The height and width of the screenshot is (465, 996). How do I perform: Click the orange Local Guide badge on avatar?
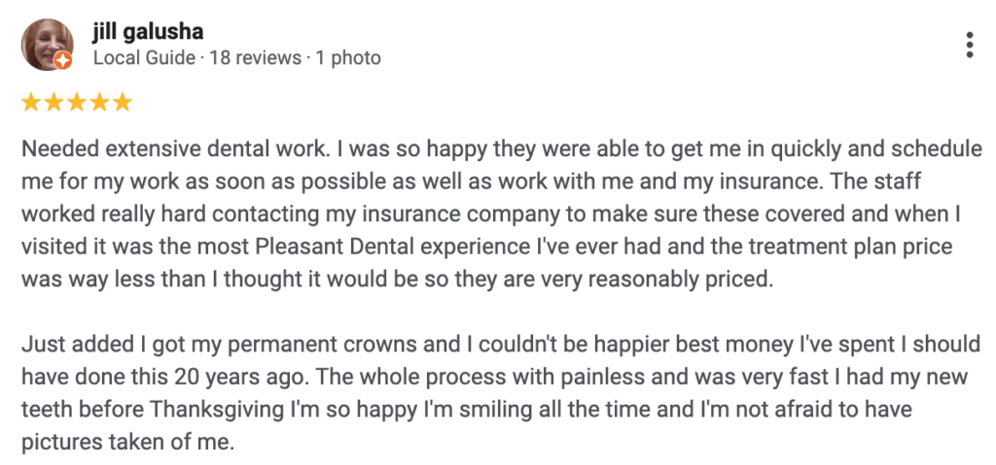(x=62, y=61)
